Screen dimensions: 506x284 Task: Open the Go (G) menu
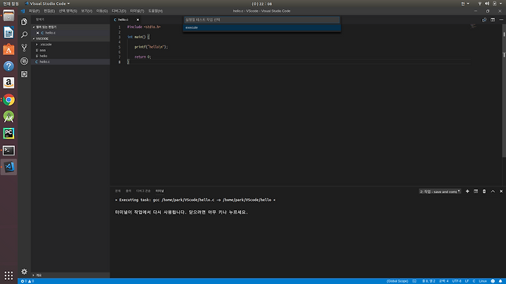tap(102, 11)
